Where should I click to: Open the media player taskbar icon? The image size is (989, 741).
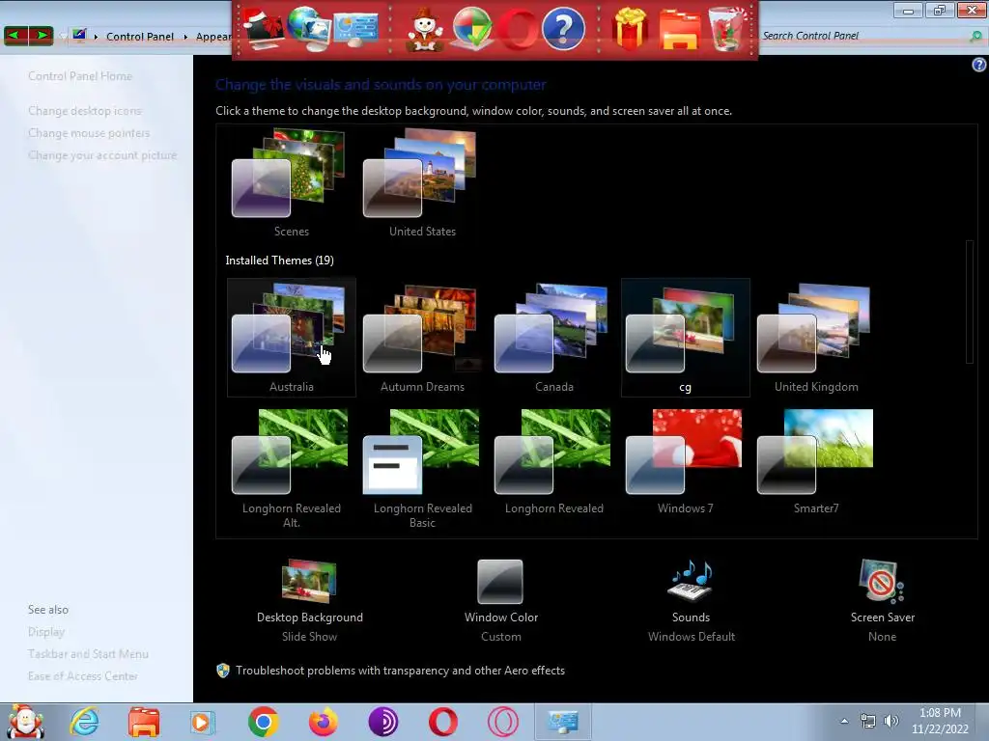pyautogui.click(x=203, y=722)
